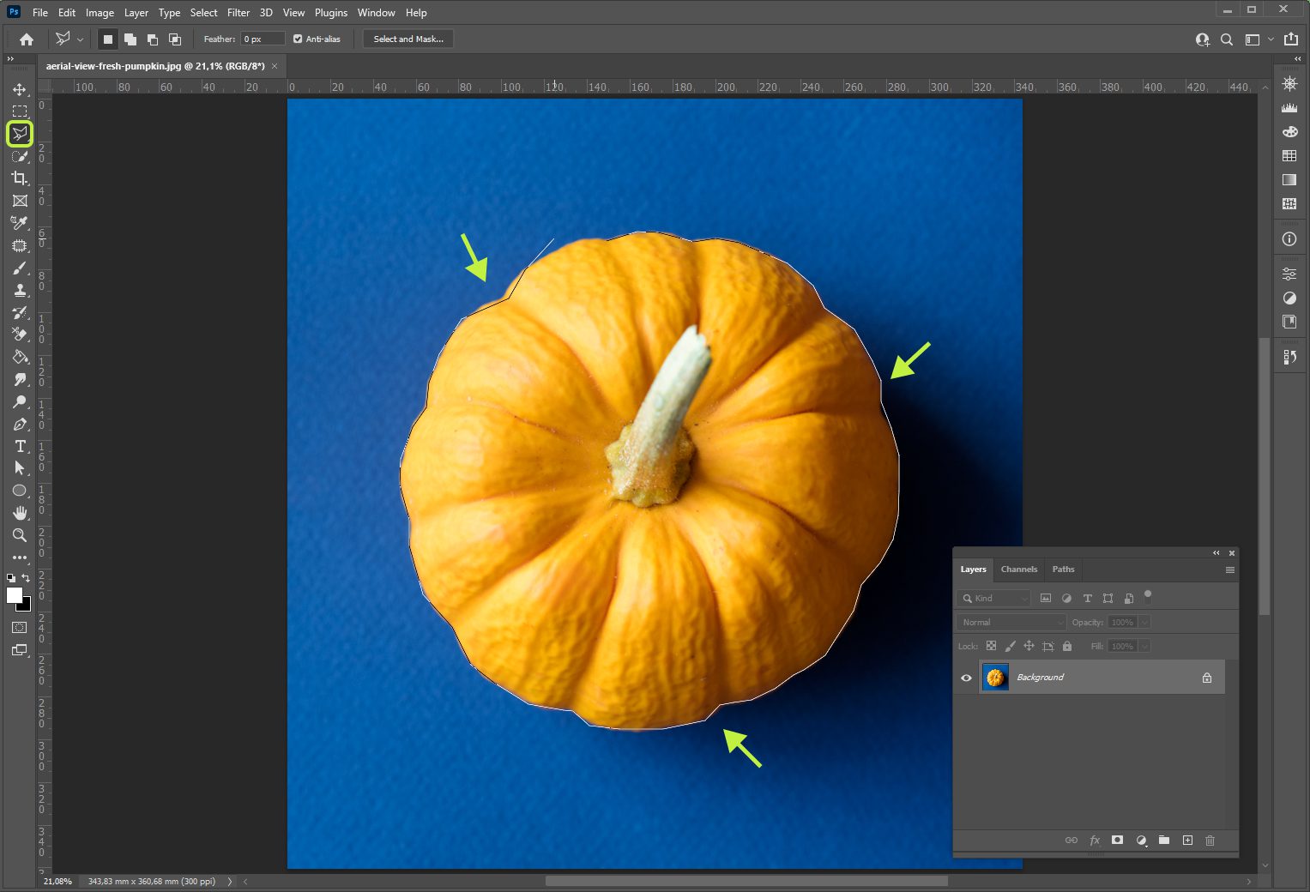Create a new group folder in Layers
This screenshot has width=1310, height=892.
click(x=1163, y=841)
